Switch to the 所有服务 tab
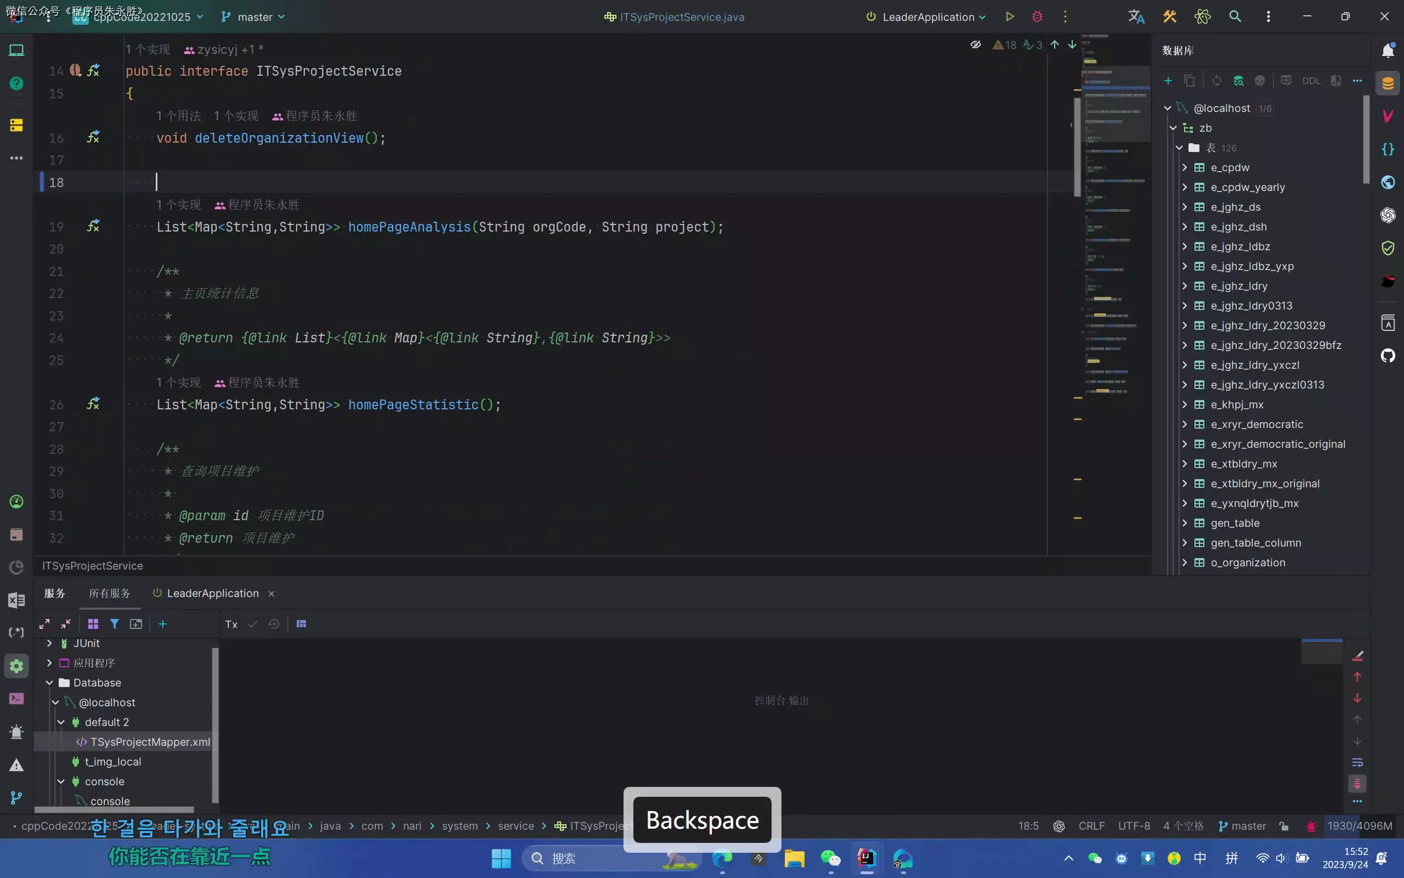 109,593
